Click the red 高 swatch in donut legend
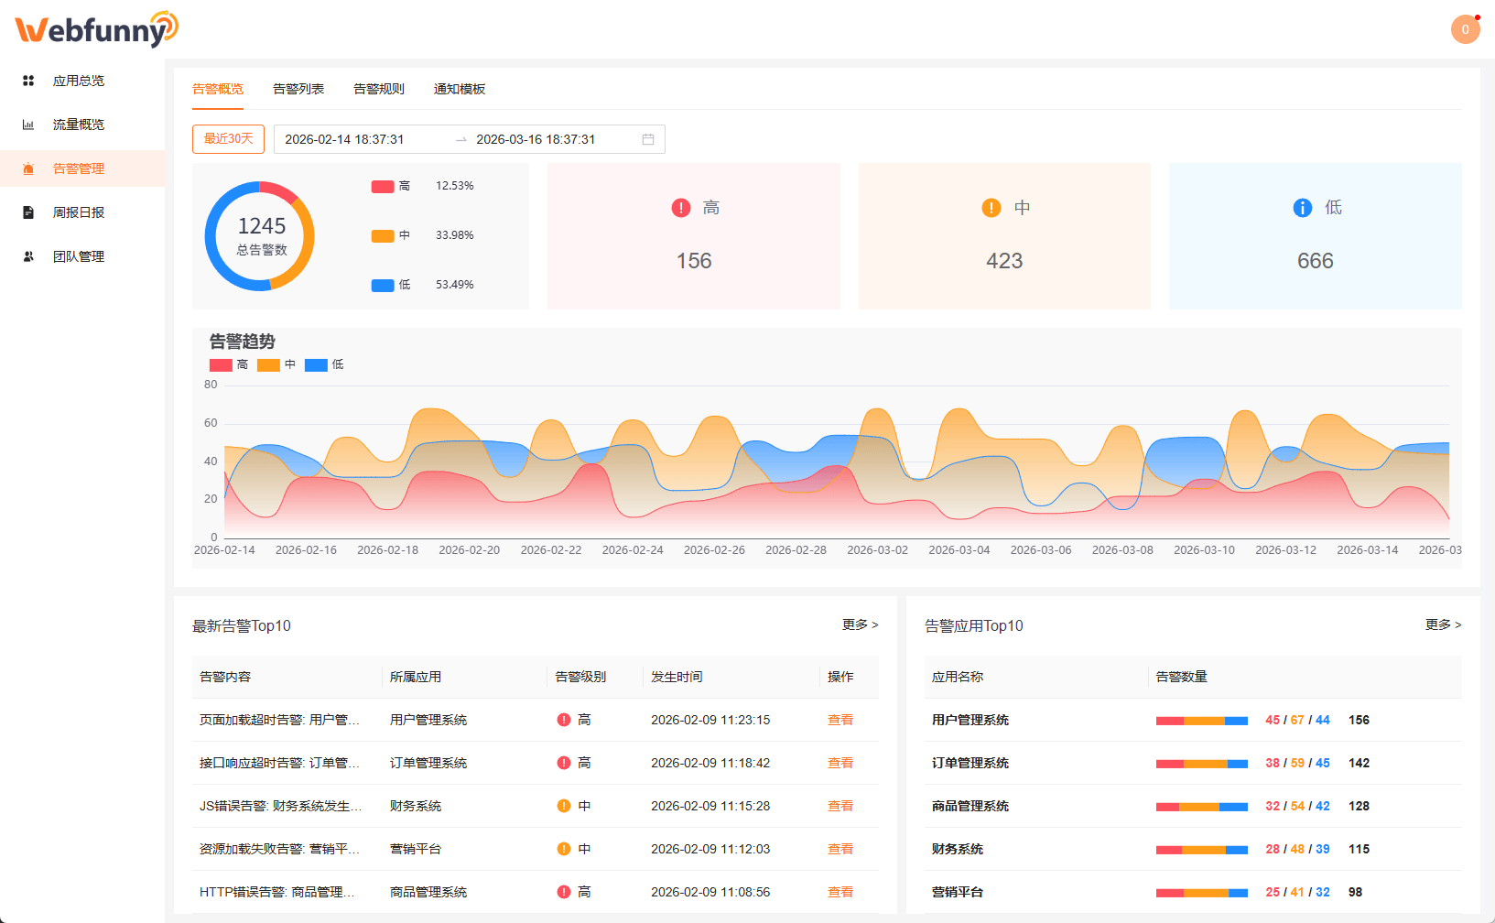Image resolution: width=1495 pixels, height=923 pixels. [x=383, y=186]
